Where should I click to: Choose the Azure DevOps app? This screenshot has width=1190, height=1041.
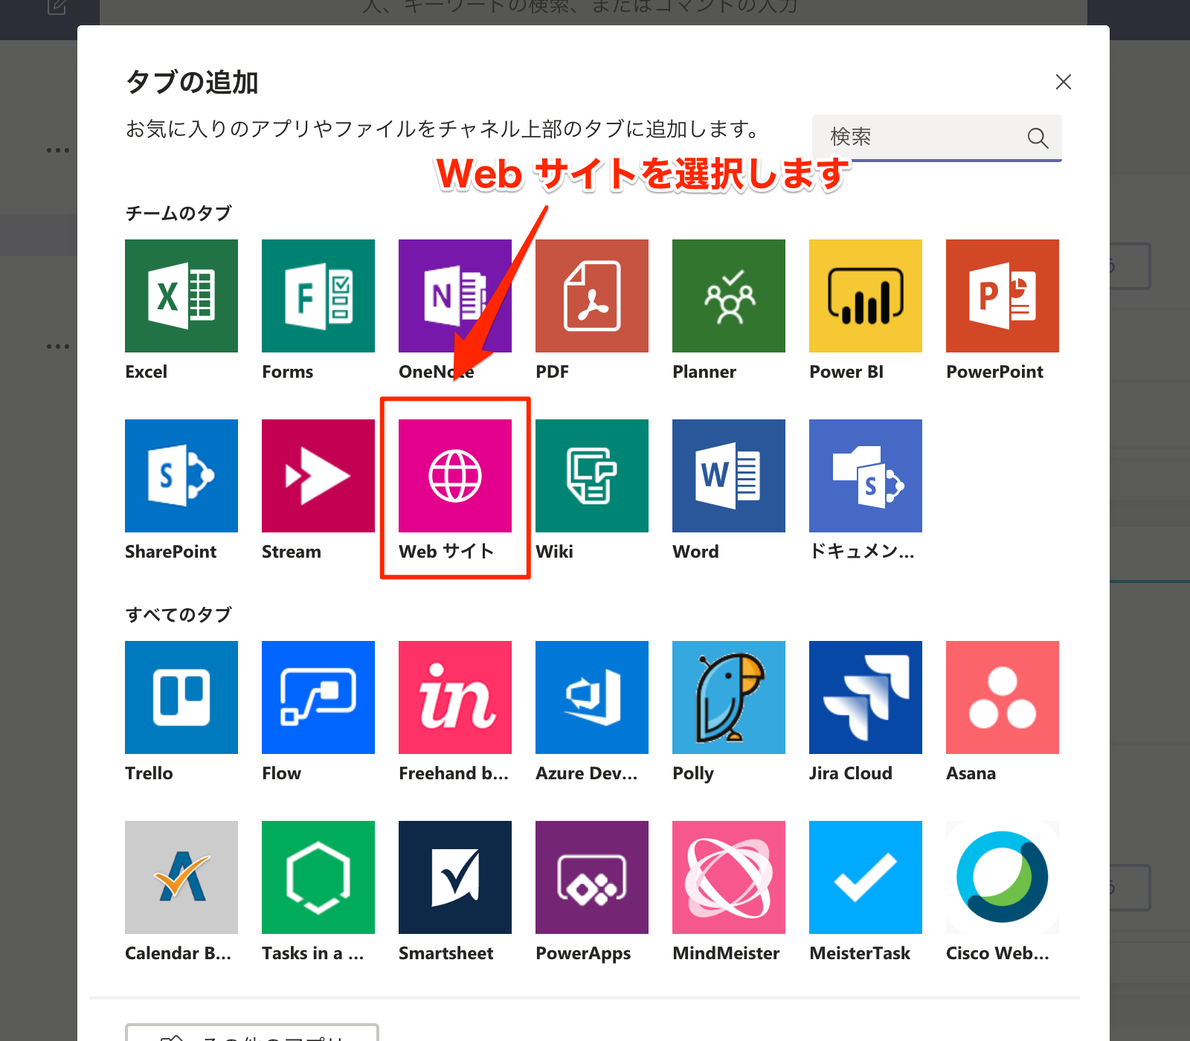pyautogui.click(x=592, y=697)
